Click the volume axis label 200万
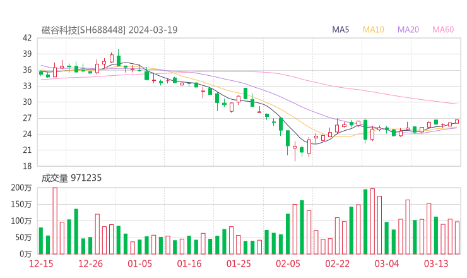Screen dimensions: 467x278 21,188
